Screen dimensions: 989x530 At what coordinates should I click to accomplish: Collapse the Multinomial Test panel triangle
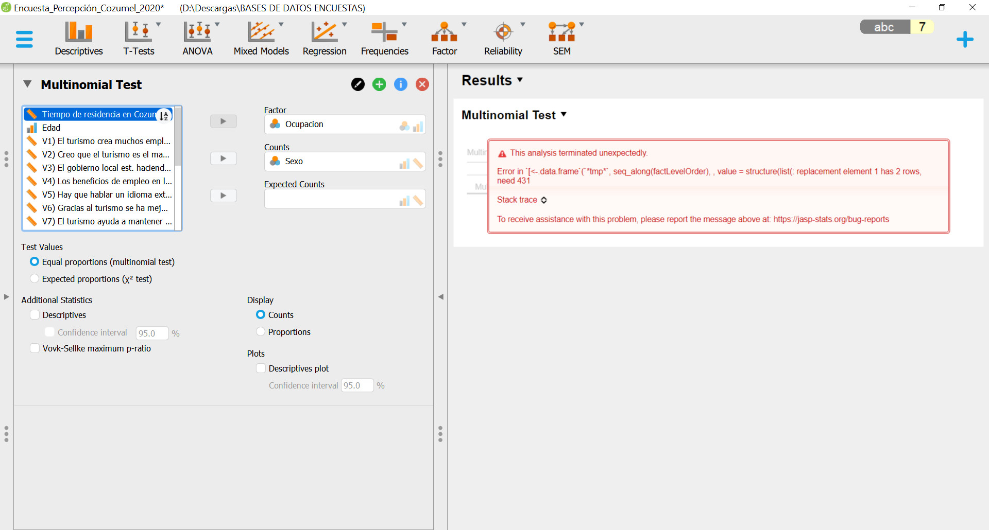27,84
